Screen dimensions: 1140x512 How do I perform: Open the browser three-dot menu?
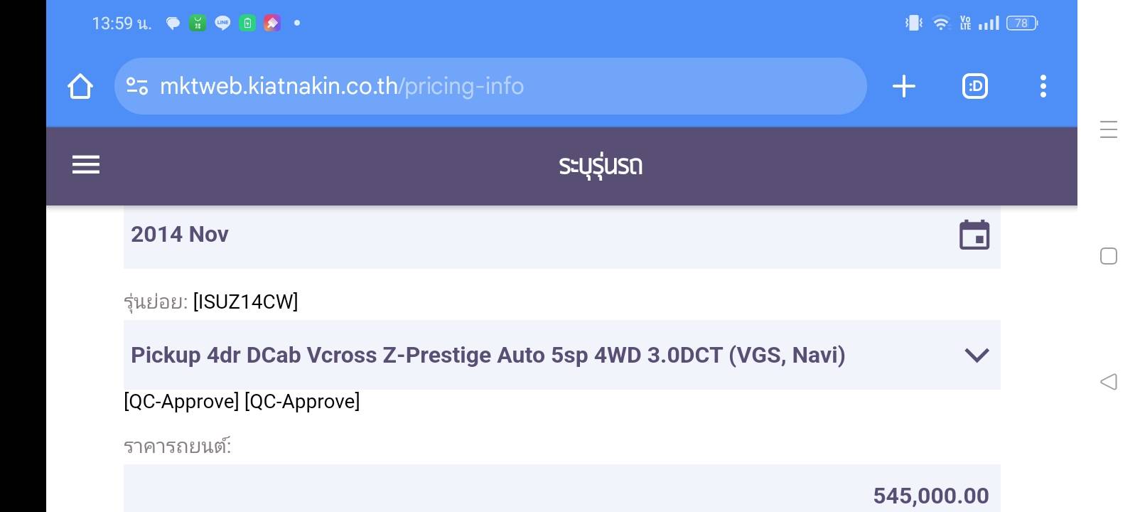coord(1043,87)
